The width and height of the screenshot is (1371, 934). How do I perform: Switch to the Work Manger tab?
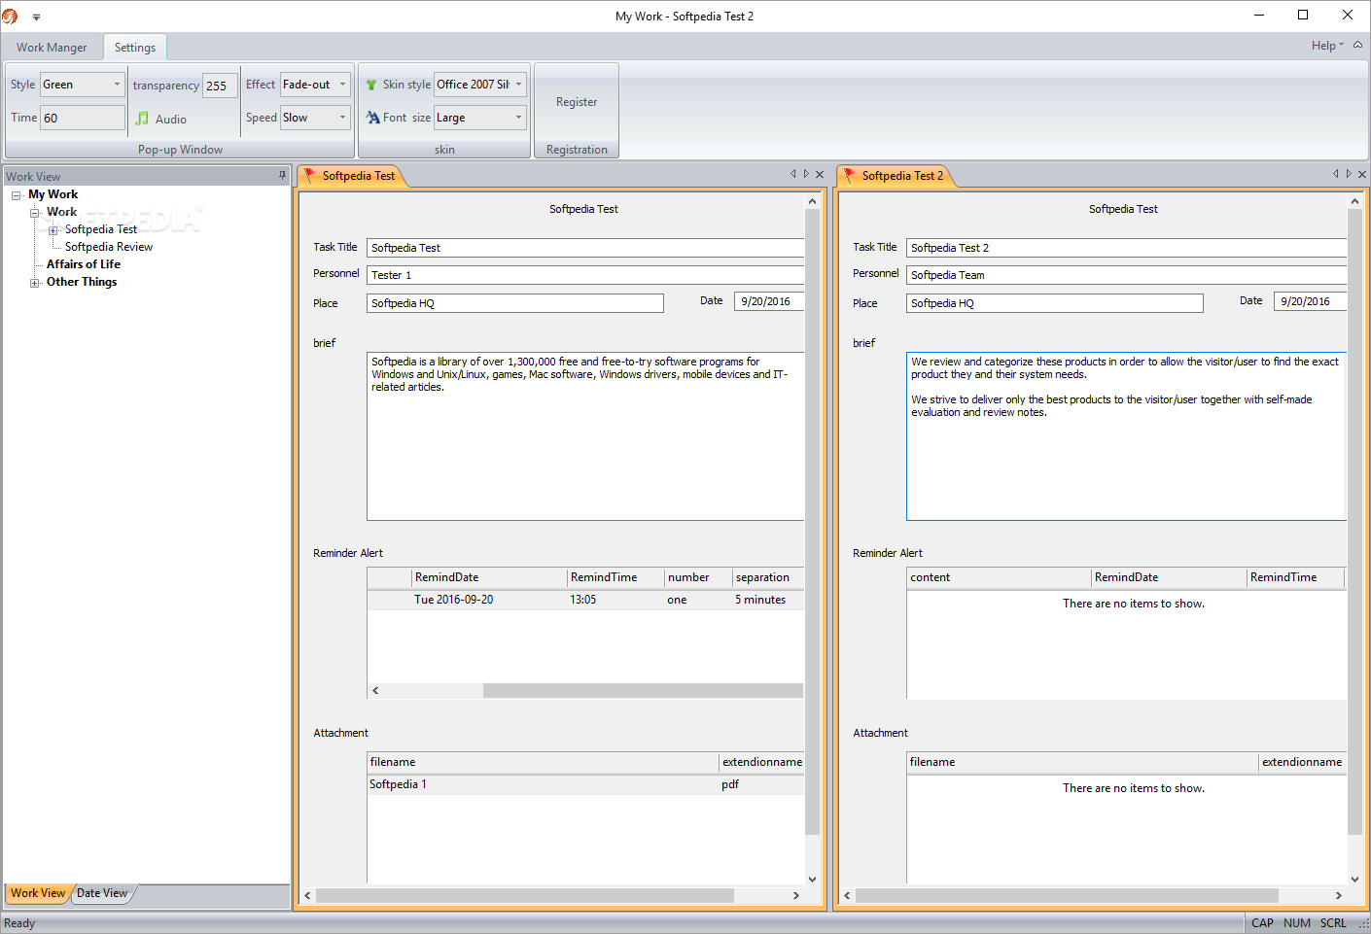click(x=52, y=48)
